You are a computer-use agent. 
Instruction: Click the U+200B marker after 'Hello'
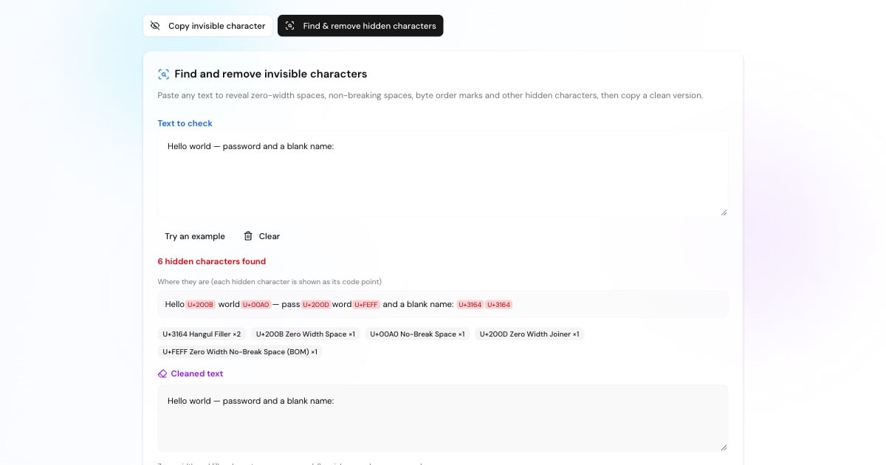(200, 304)
